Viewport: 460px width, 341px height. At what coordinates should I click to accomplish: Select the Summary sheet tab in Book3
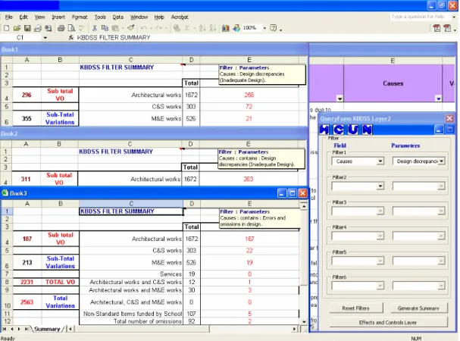47,329
